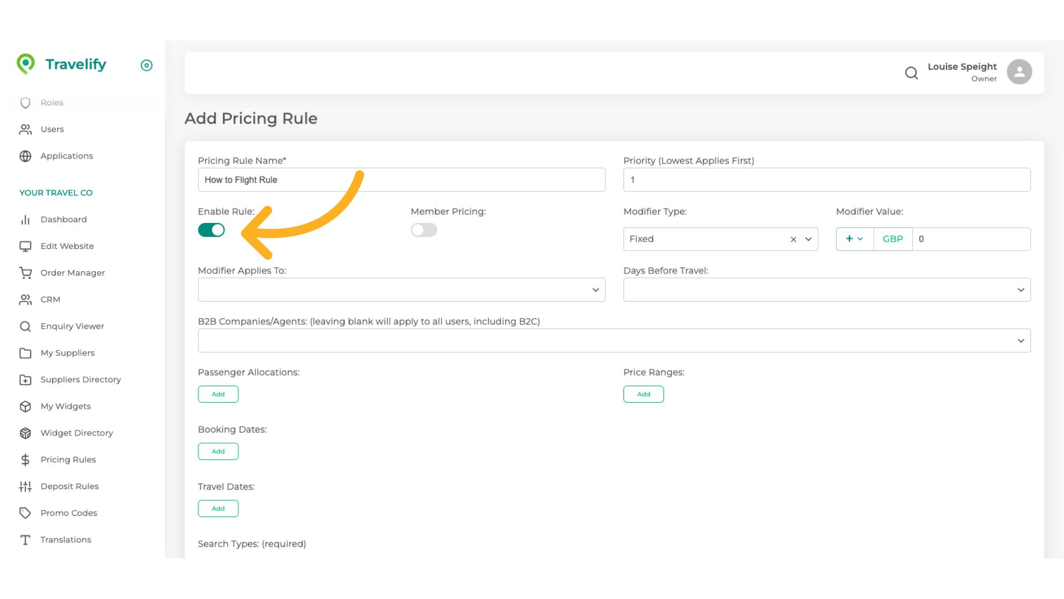Click the Promo Codes tag icon

coord(25,513)
